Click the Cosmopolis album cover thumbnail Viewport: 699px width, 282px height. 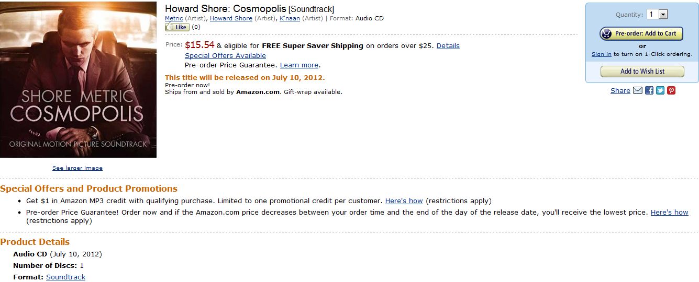tap(78, 79)
